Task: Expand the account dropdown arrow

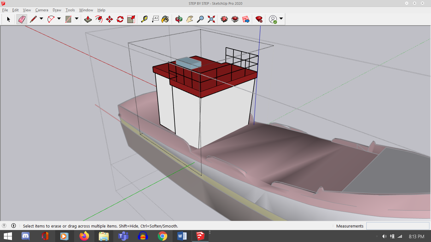Action: 281,19
